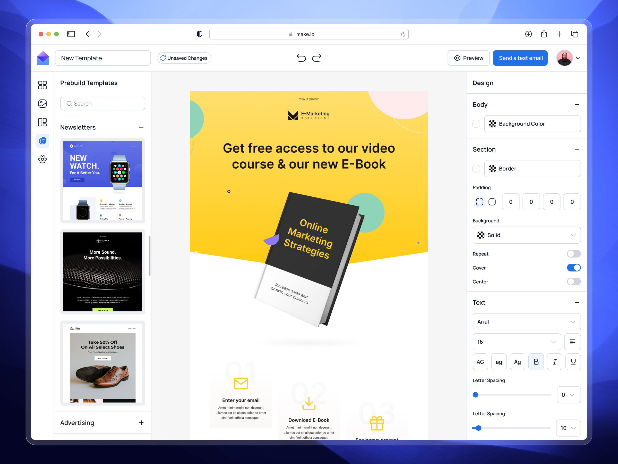The image size is (618, 464).
Task: Click the undo arrow in the toolbar
Action: [x=301, y=58]
